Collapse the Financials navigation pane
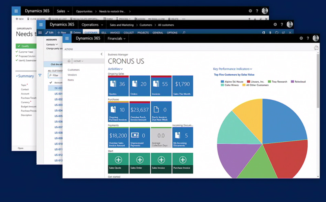This screenshot has height=202, width=326. pyautogui.click(x=101, y=54)
